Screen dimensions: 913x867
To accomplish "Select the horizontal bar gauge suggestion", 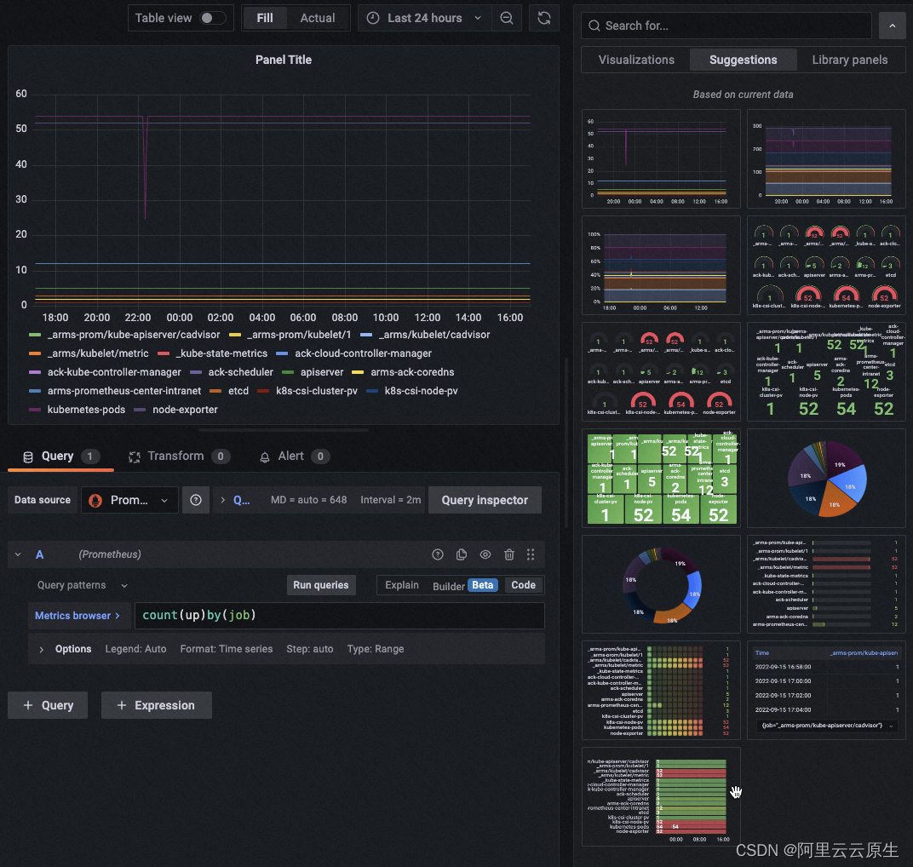I will [x=826, y=584].
